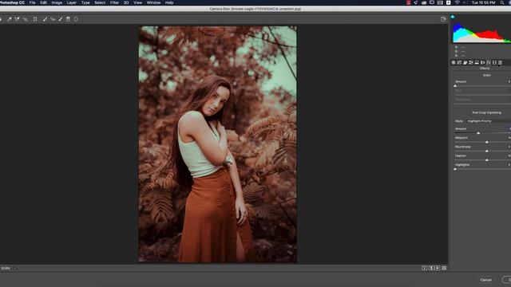Open the Lens Corrections panel tab

(482, 62)
